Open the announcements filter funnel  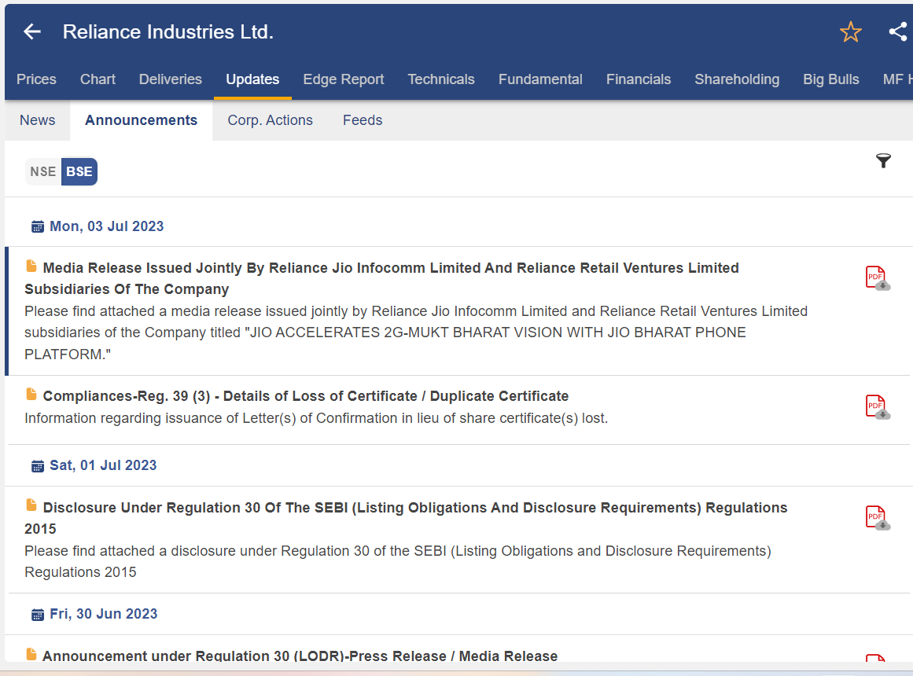click(x=883, y=161)
